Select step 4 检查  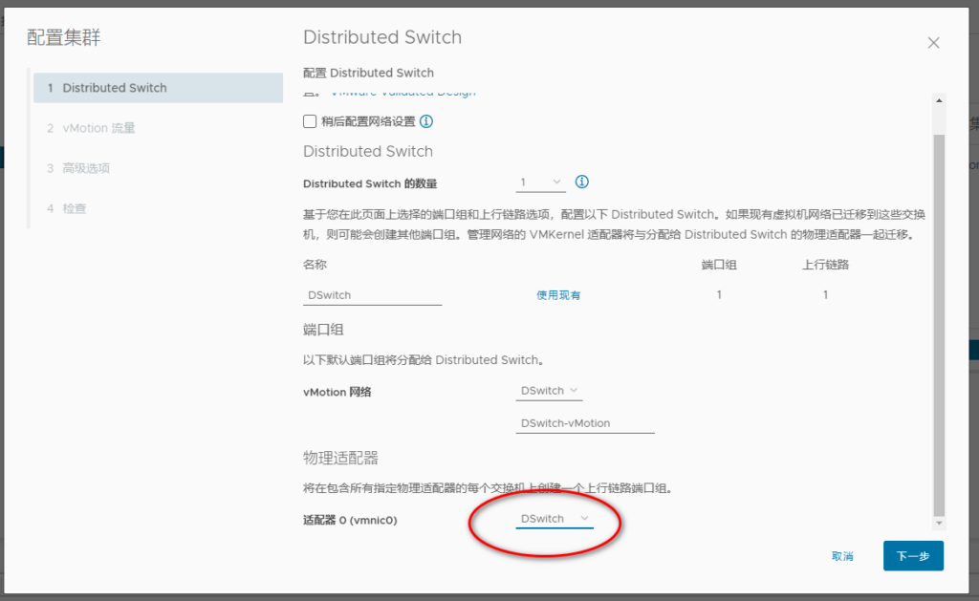tap(67, 208)
